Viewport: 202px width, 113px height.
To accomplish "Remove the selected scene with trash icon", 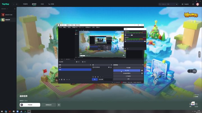I will click(62, 80).
